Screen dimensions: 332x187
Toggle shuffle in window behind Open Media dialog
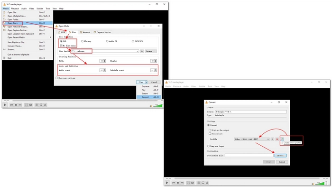45,105
